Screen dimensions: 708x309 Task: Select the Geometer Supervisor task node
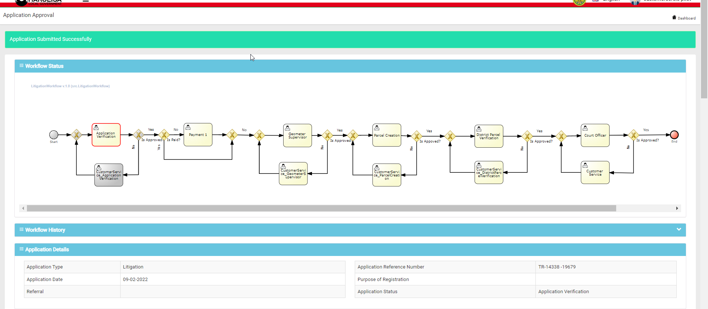coord(298,136)
